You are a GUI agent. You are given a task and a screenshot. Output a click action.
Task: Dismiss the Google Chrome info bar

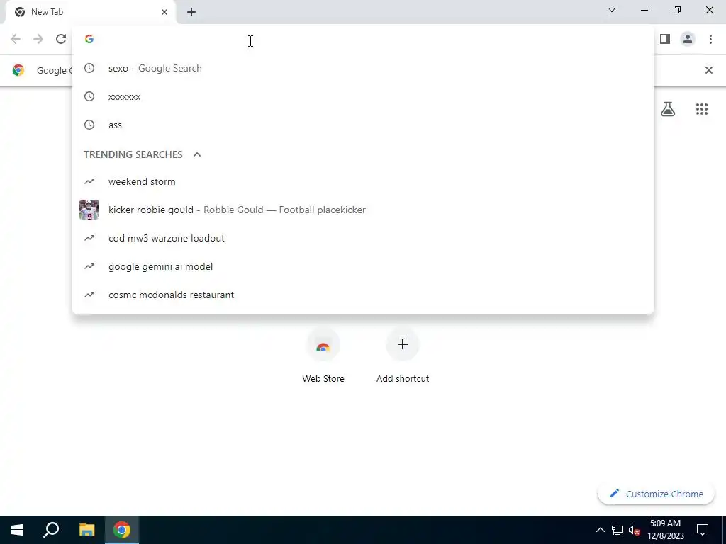pyautogui.click(x=708, y=70)
